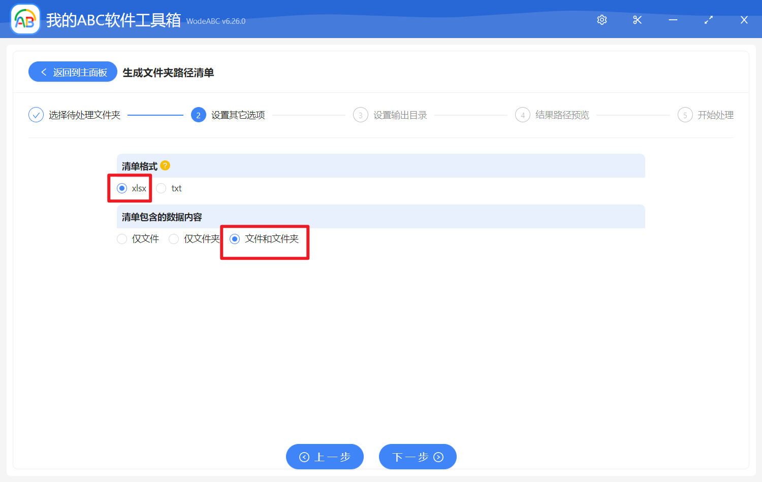Click the numbered circle 2 on 设置其它选项

click(x=198, y=115)
